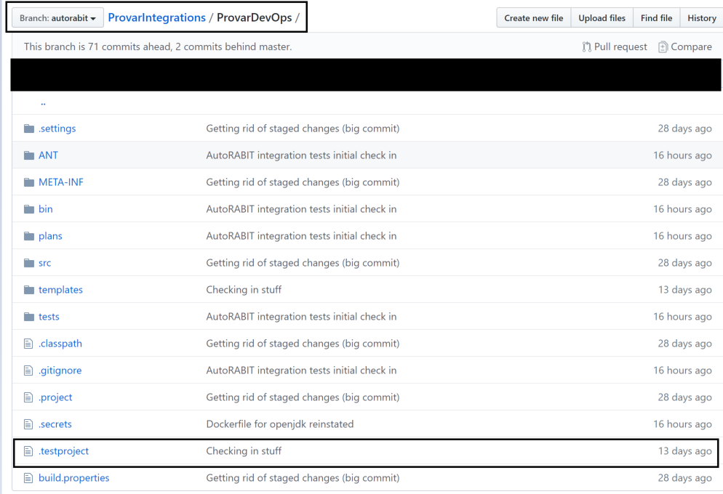Click the folder icon beside ANT
This screenshot has width=723, height=494.
[x=29, y=155]
